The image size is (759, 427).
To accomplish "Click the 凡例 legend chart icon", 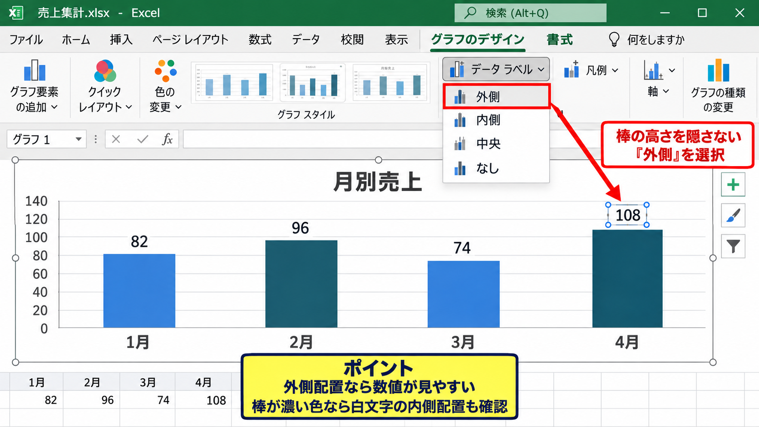I will point(572,69).
